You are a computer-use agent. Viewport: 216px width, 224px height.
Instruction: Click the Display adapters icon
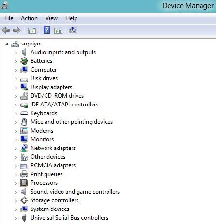[x=24, y=87]
